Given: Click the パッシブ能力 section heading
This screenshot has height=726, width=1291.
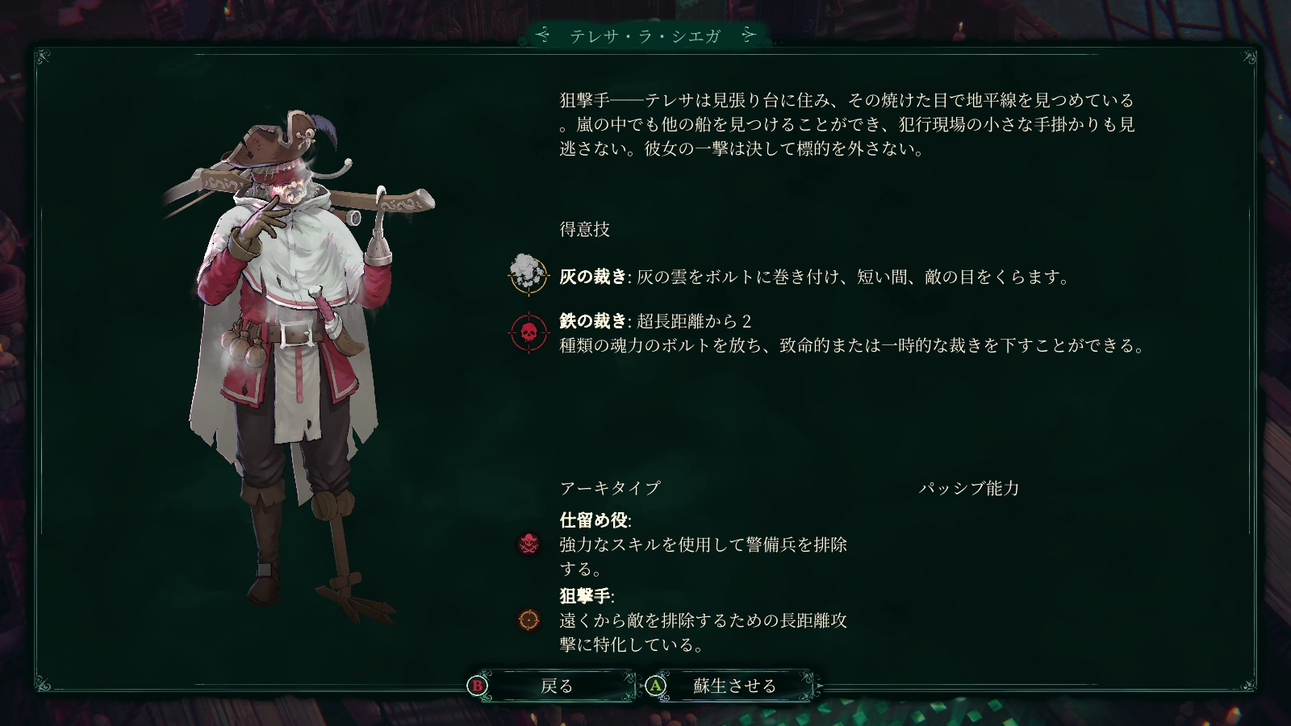Looking at the screenshot, I should pyautogui.click(x=969, y=488).
